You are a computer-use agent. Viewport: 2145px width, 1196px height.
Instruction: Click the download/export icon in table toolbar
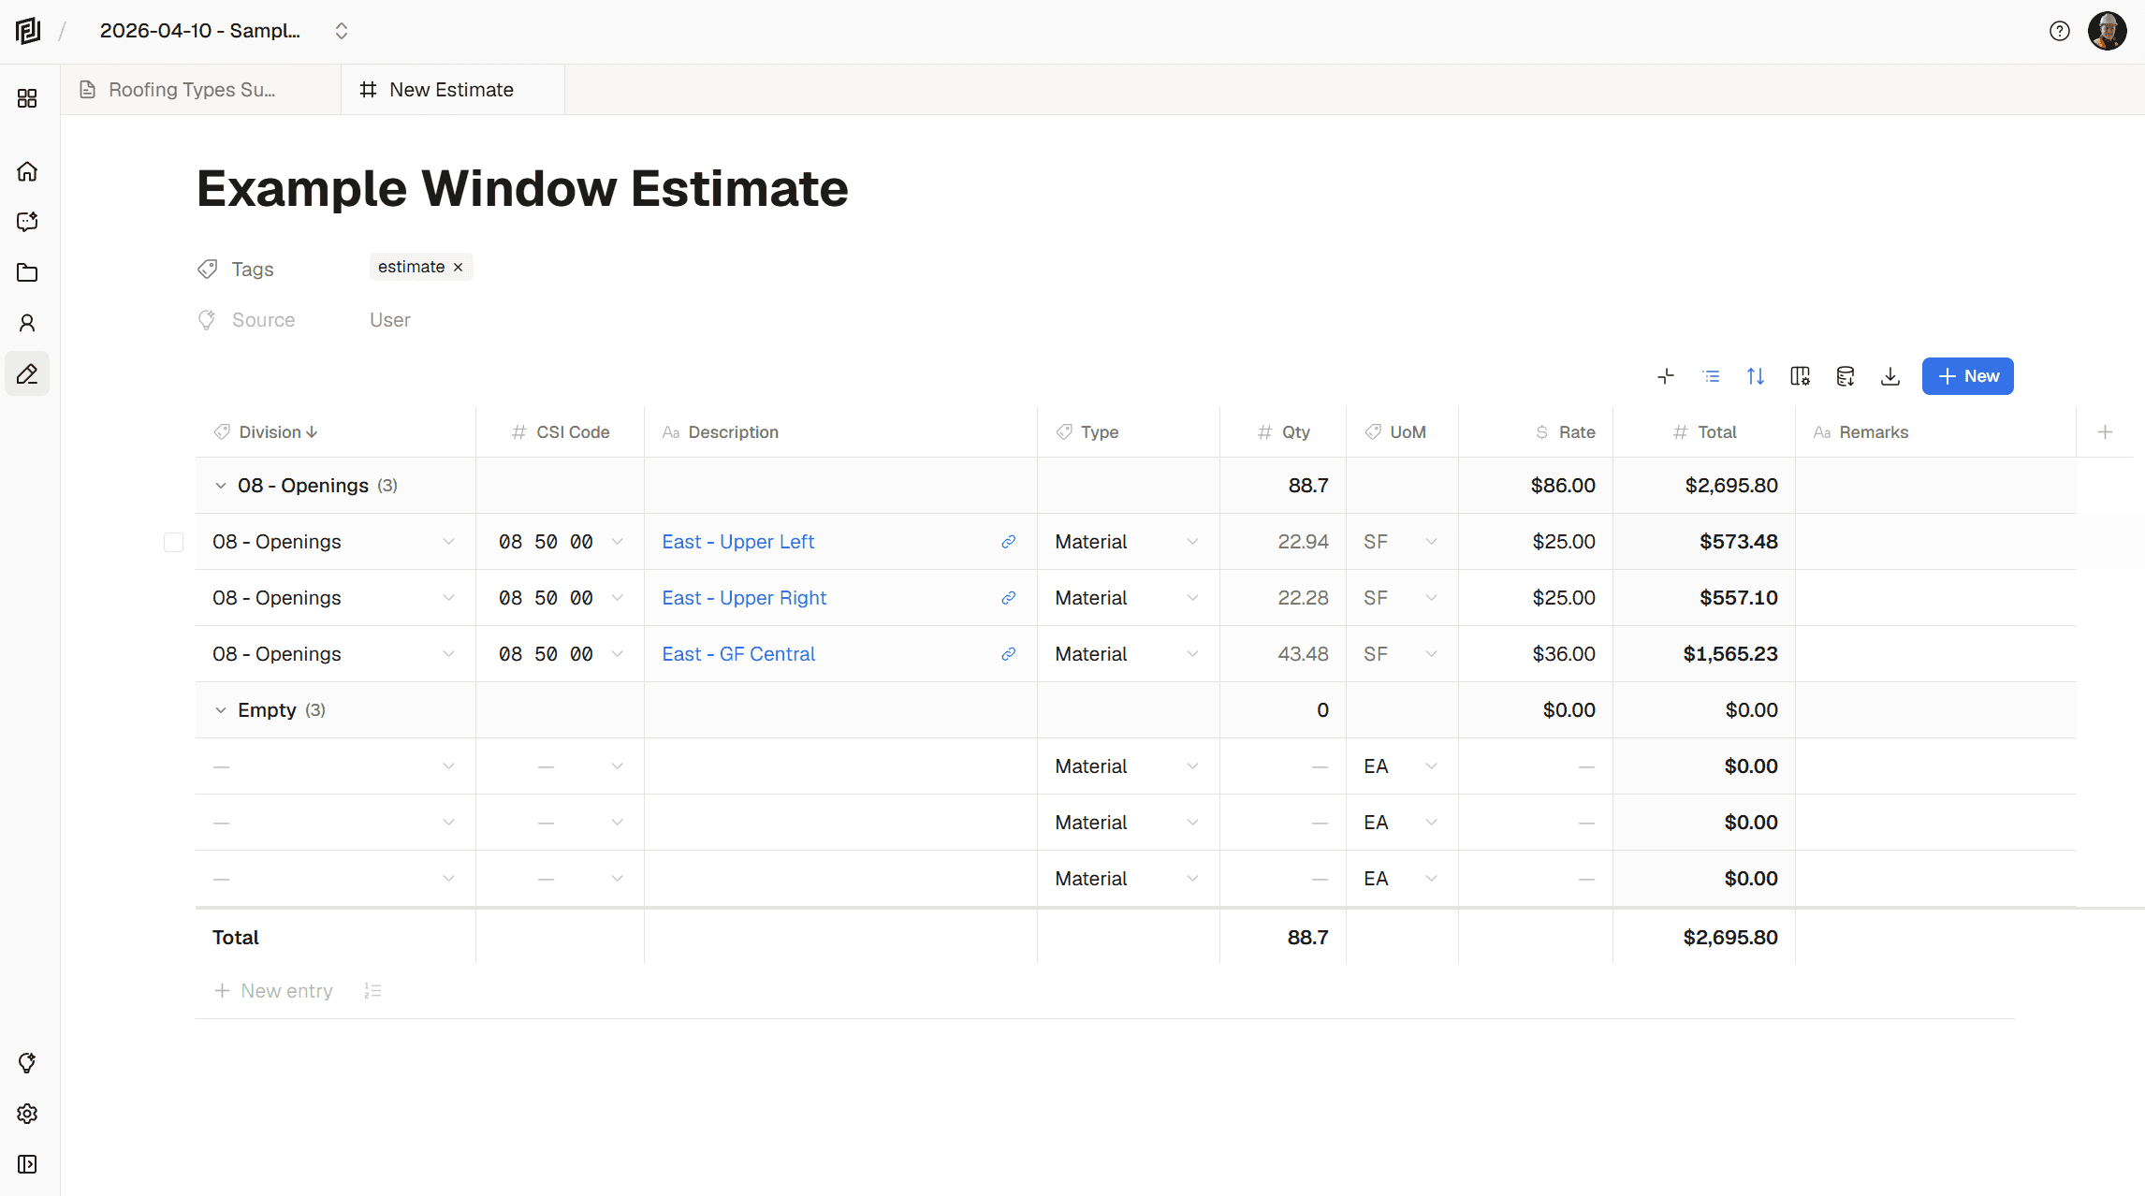click(x=1890, y=376)
